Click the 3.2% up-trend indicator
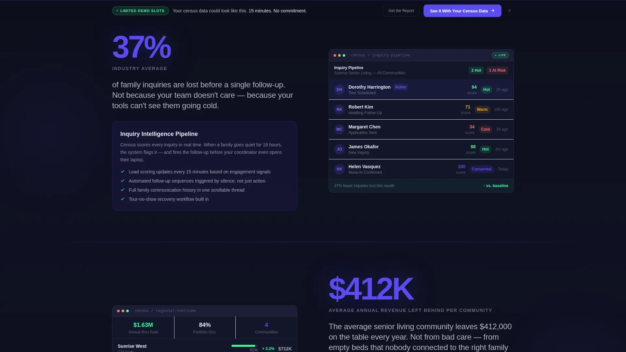The width and height of the screenshot is (626, 352). click(268, 349)
